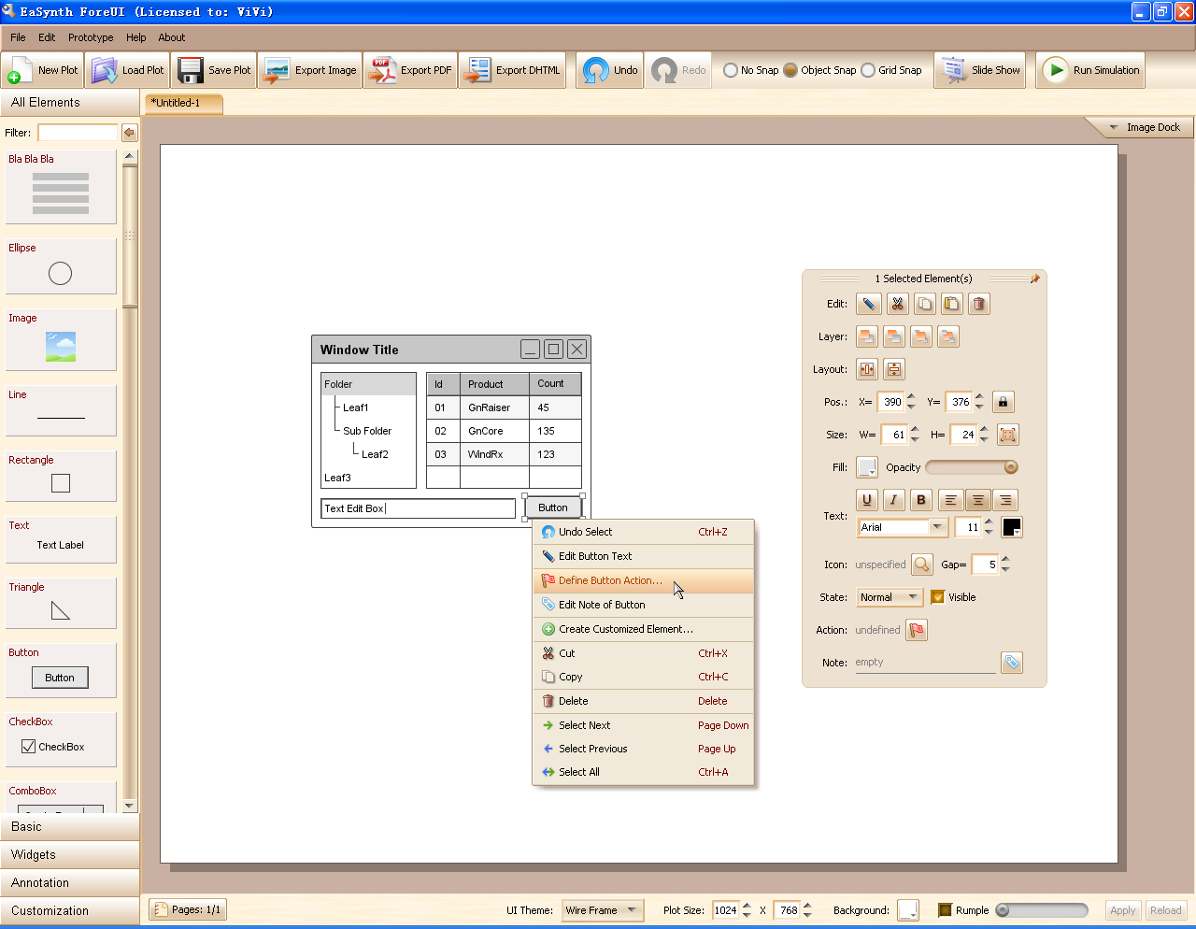Click the trash Delete icon in the Edit row
Viewport: 1196px width, 929px height.
pos(978,304)
